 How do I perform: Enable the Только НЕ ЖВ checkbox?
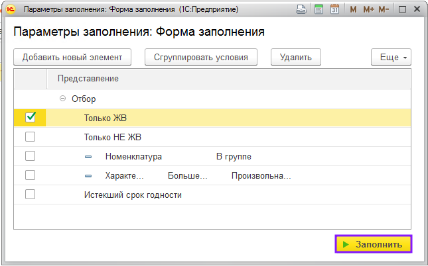click(x=30, y=137)
